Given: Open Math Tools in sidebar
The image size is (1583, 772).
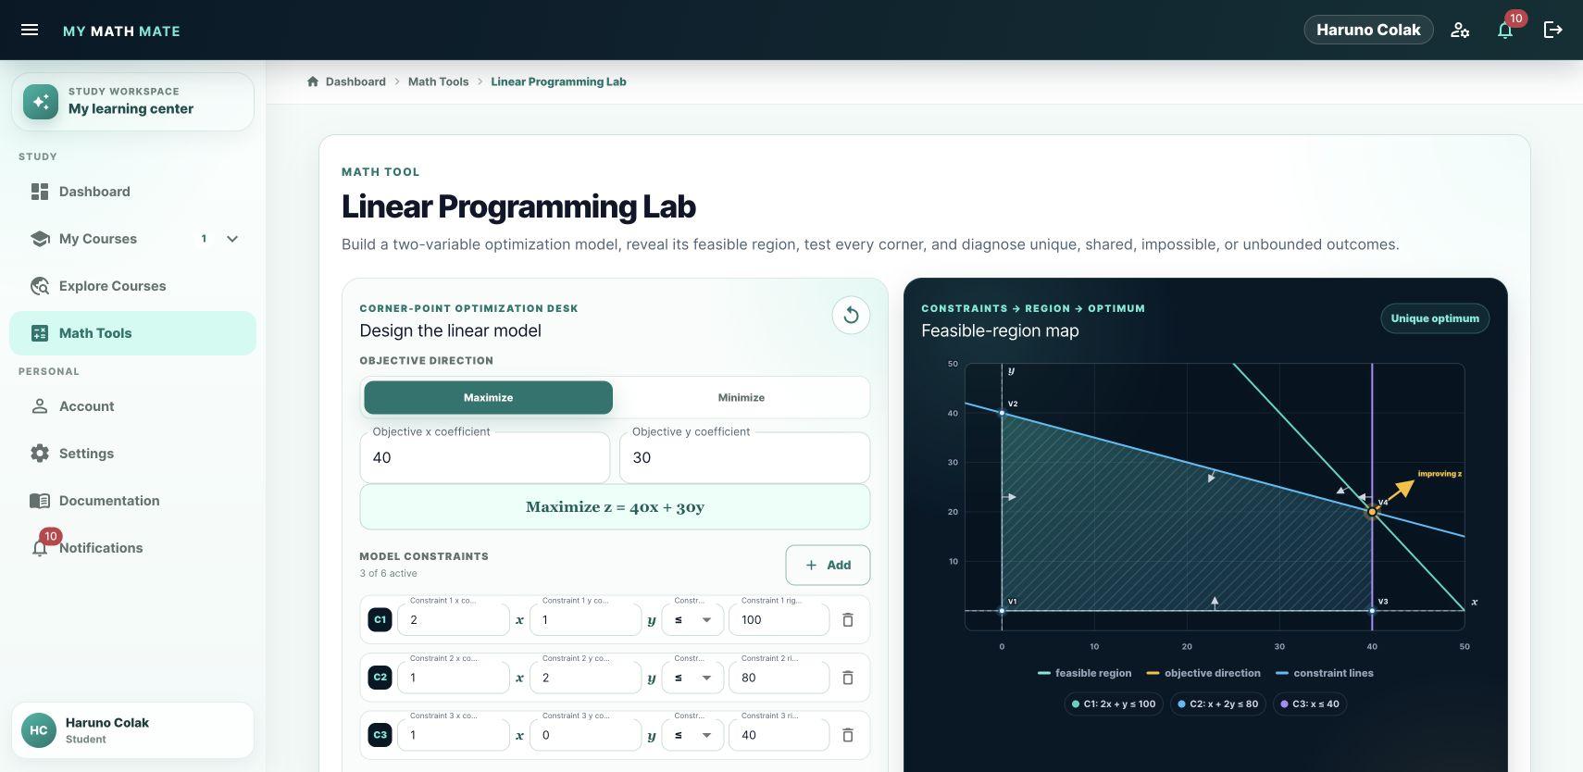Looking at the screenshot, I should [132, 333].
